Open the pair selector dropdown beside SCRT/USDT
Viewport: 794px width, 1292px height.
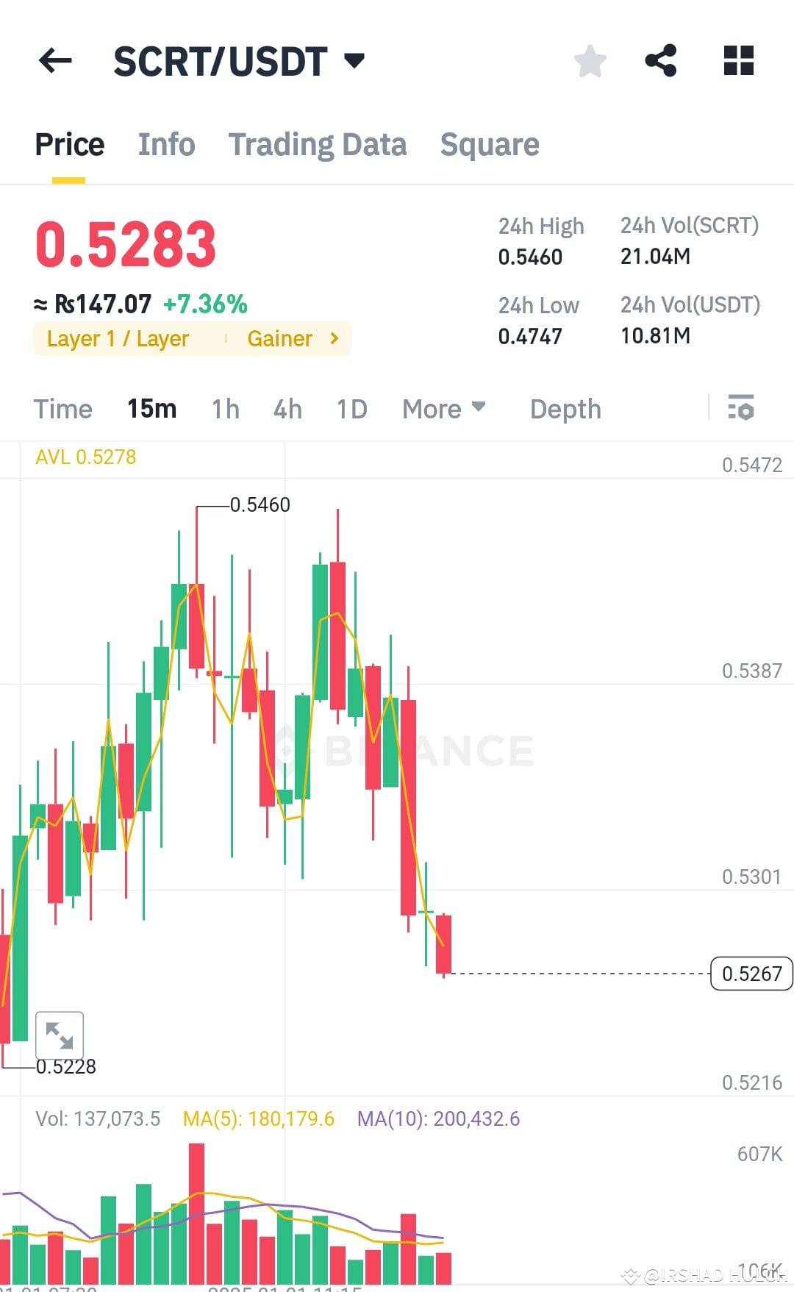click(355, 62)
